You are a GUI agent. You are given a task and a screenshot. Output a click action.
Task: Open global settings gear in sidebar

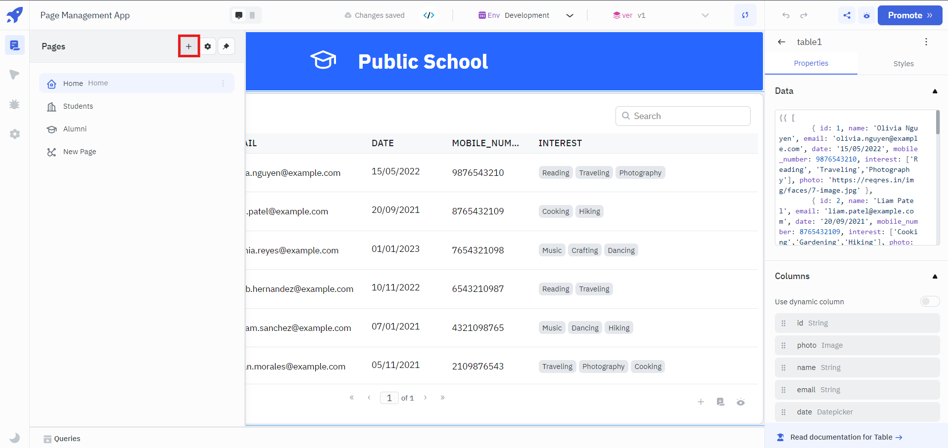(x=15, y=134)
